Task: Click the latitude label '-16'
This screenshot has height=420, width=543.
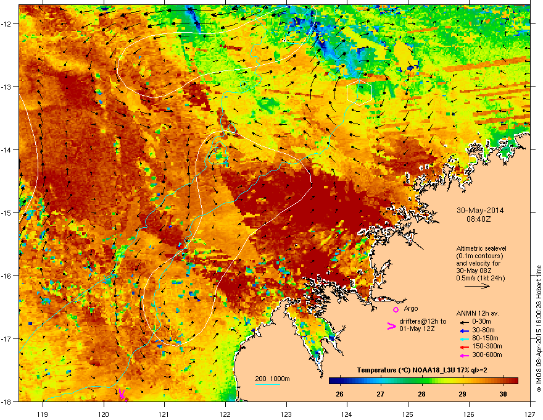Action: tap(6, 276)
